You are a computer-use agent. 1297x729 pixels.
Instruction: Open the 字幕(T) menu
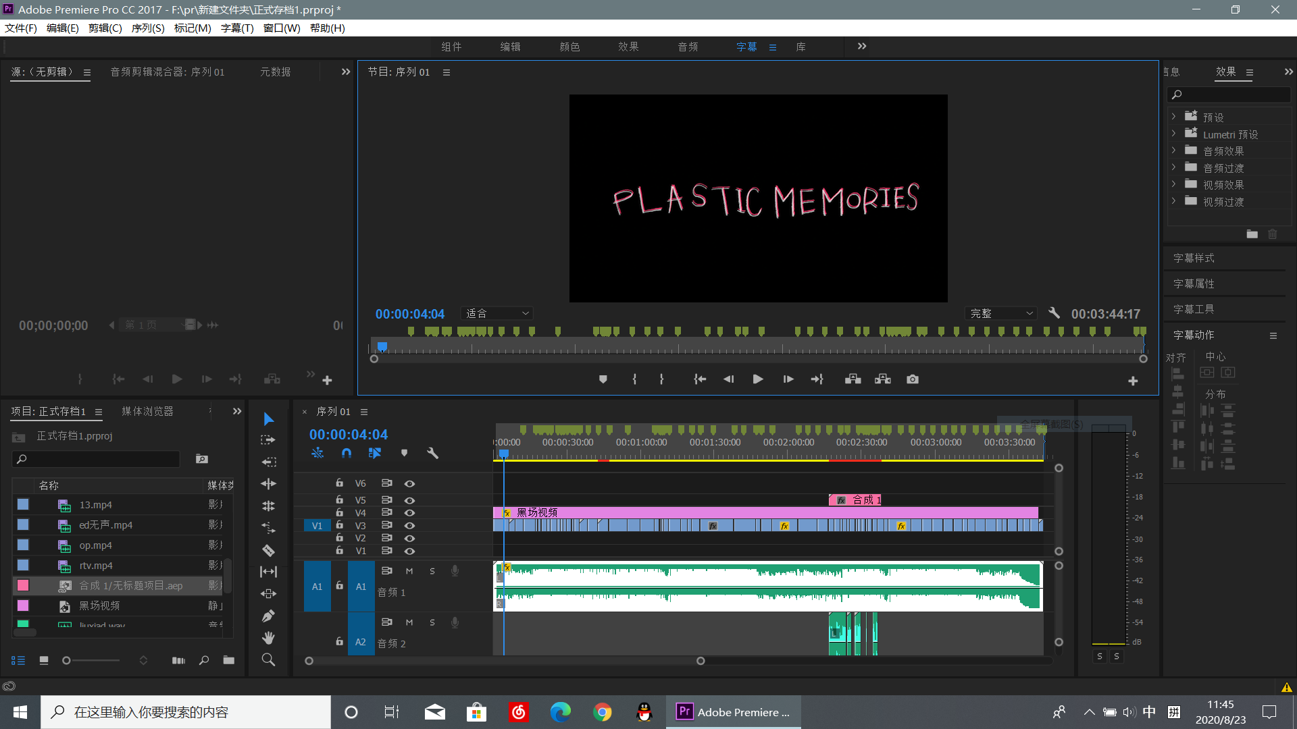pyautogui.click(x=237, y=28)
